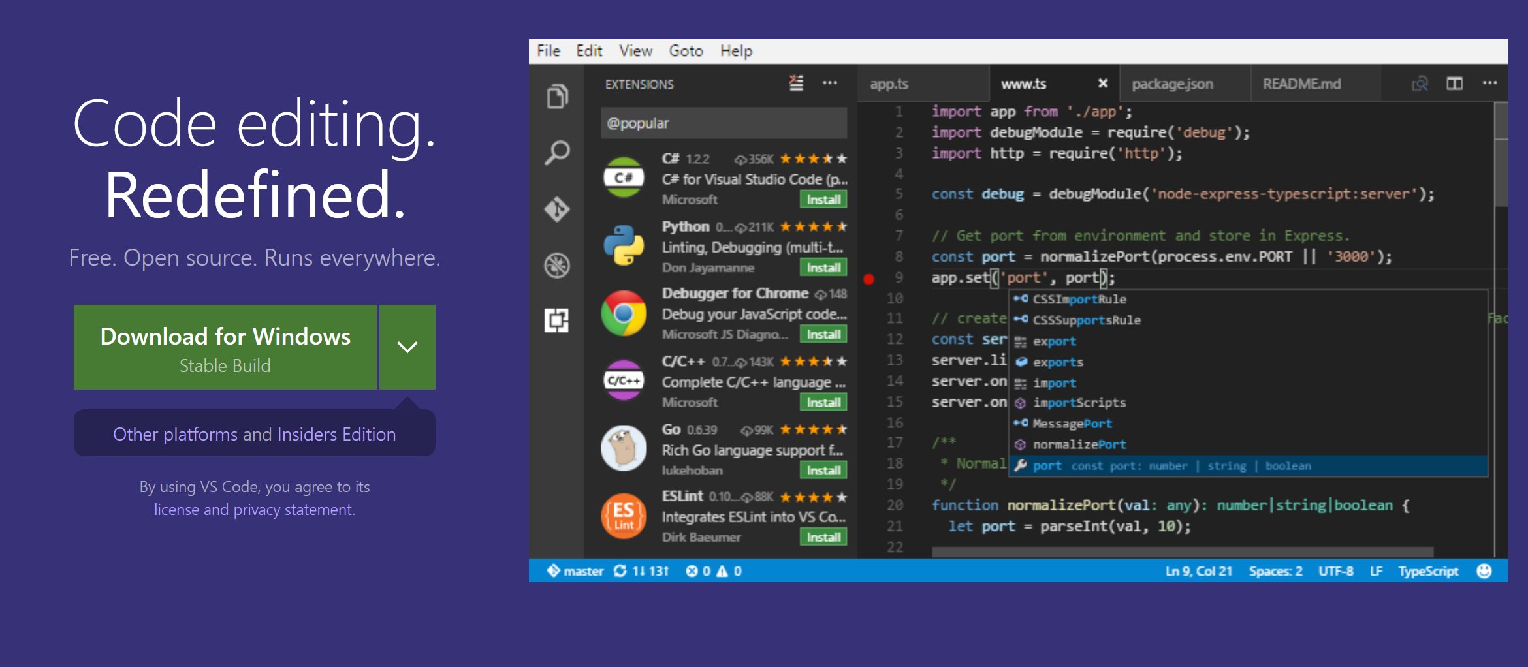The height and width of the screenshot is (667, 1528).
Task: Click the editor vertical scrollbar
Action: [1501, 170]
